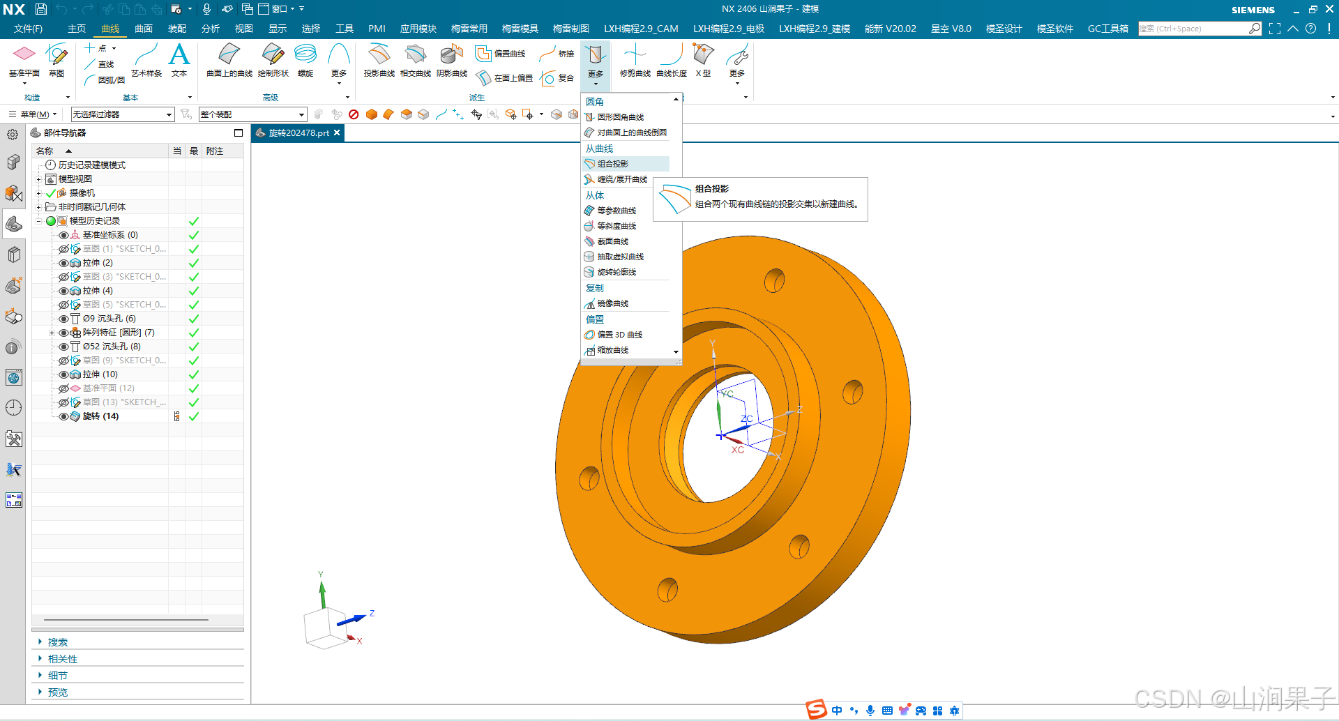The height and width of the screenshot is (721, 1339).
Task: Click the 在面上偏置 button
Action: point(505,78)
